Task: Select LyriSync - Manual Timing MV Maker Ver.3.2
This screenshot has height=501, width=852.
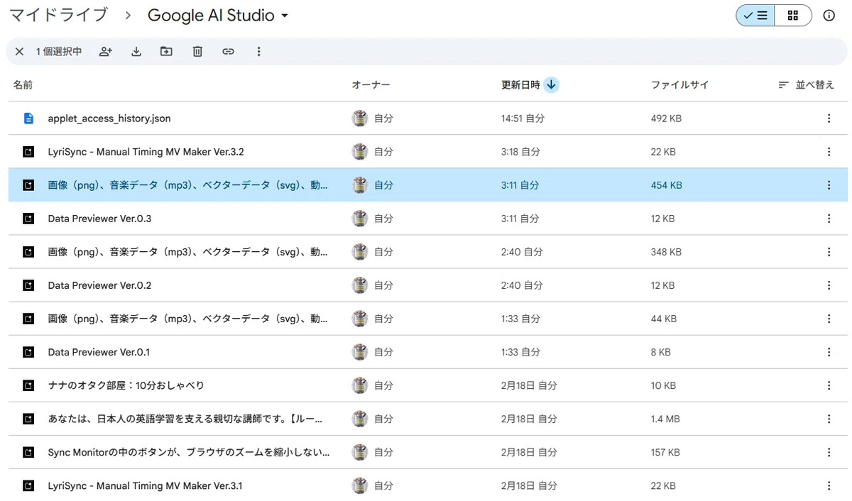Action: (146, 152)
